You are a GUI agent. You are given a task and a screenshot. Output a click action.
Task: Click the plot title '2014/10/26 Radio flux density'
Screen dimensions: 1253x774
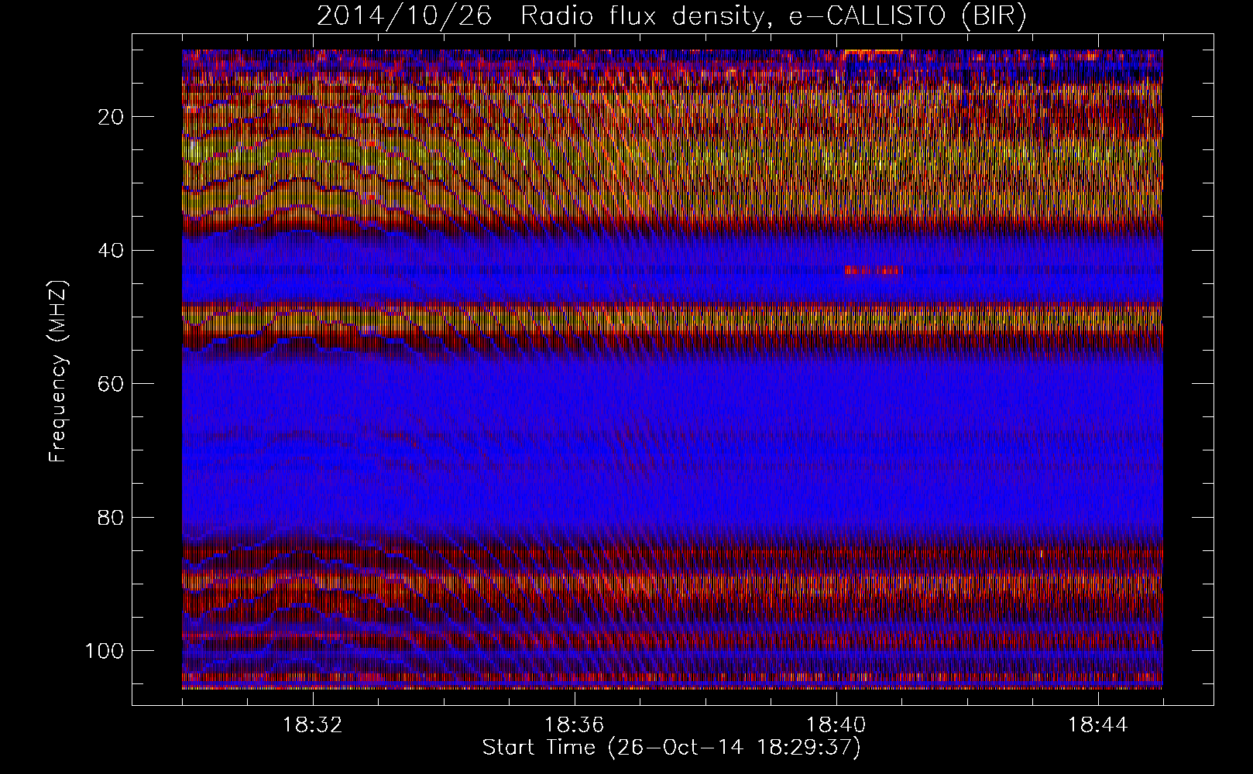(x=671, y=15)
